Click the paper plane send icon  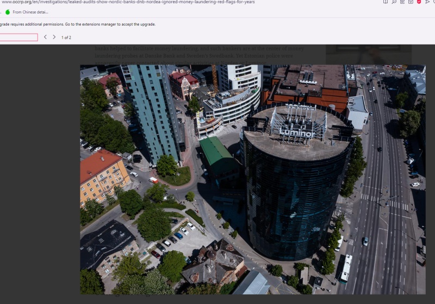click(x=427, y=2)
